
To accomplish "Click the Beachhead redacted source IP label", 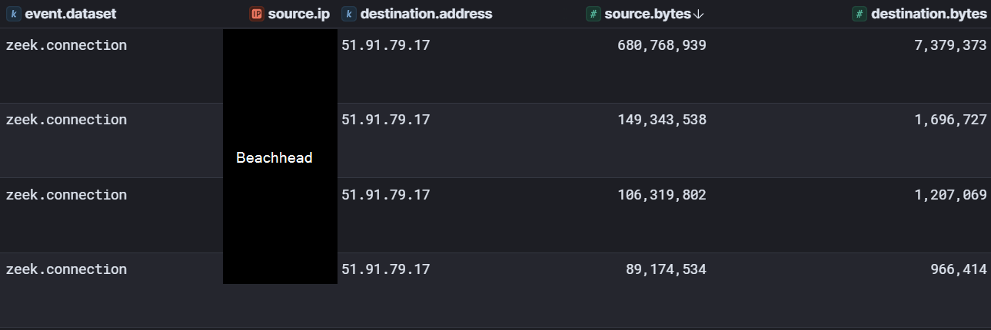I will coord(274,158).
